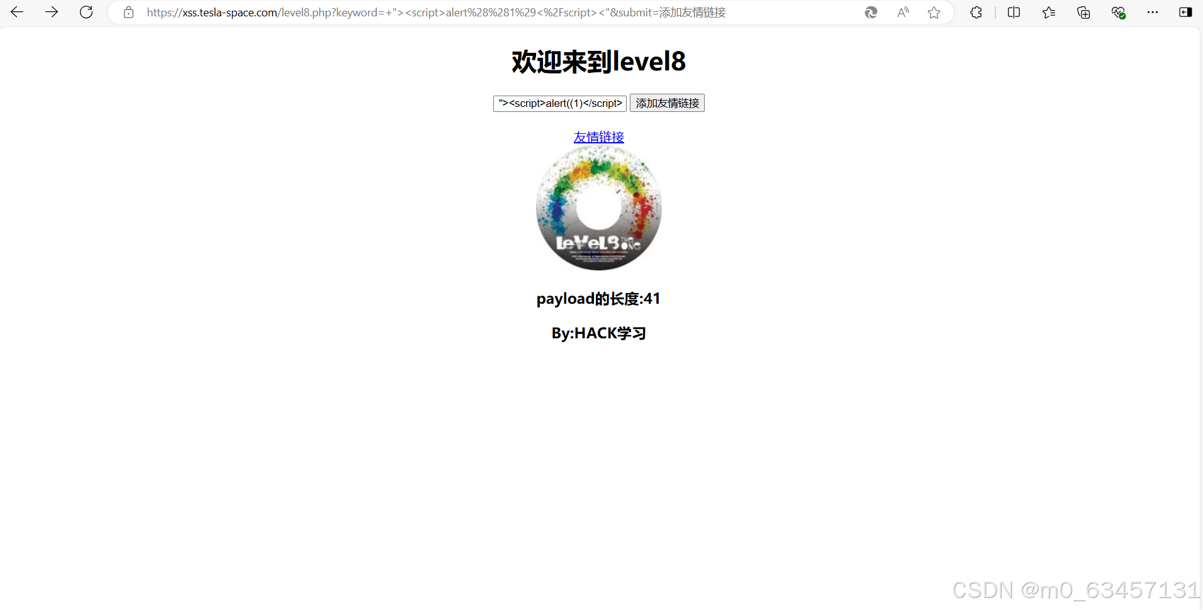1203x610 pixels.
Task: View site info lock icon
Action: (x=128, y=13)
